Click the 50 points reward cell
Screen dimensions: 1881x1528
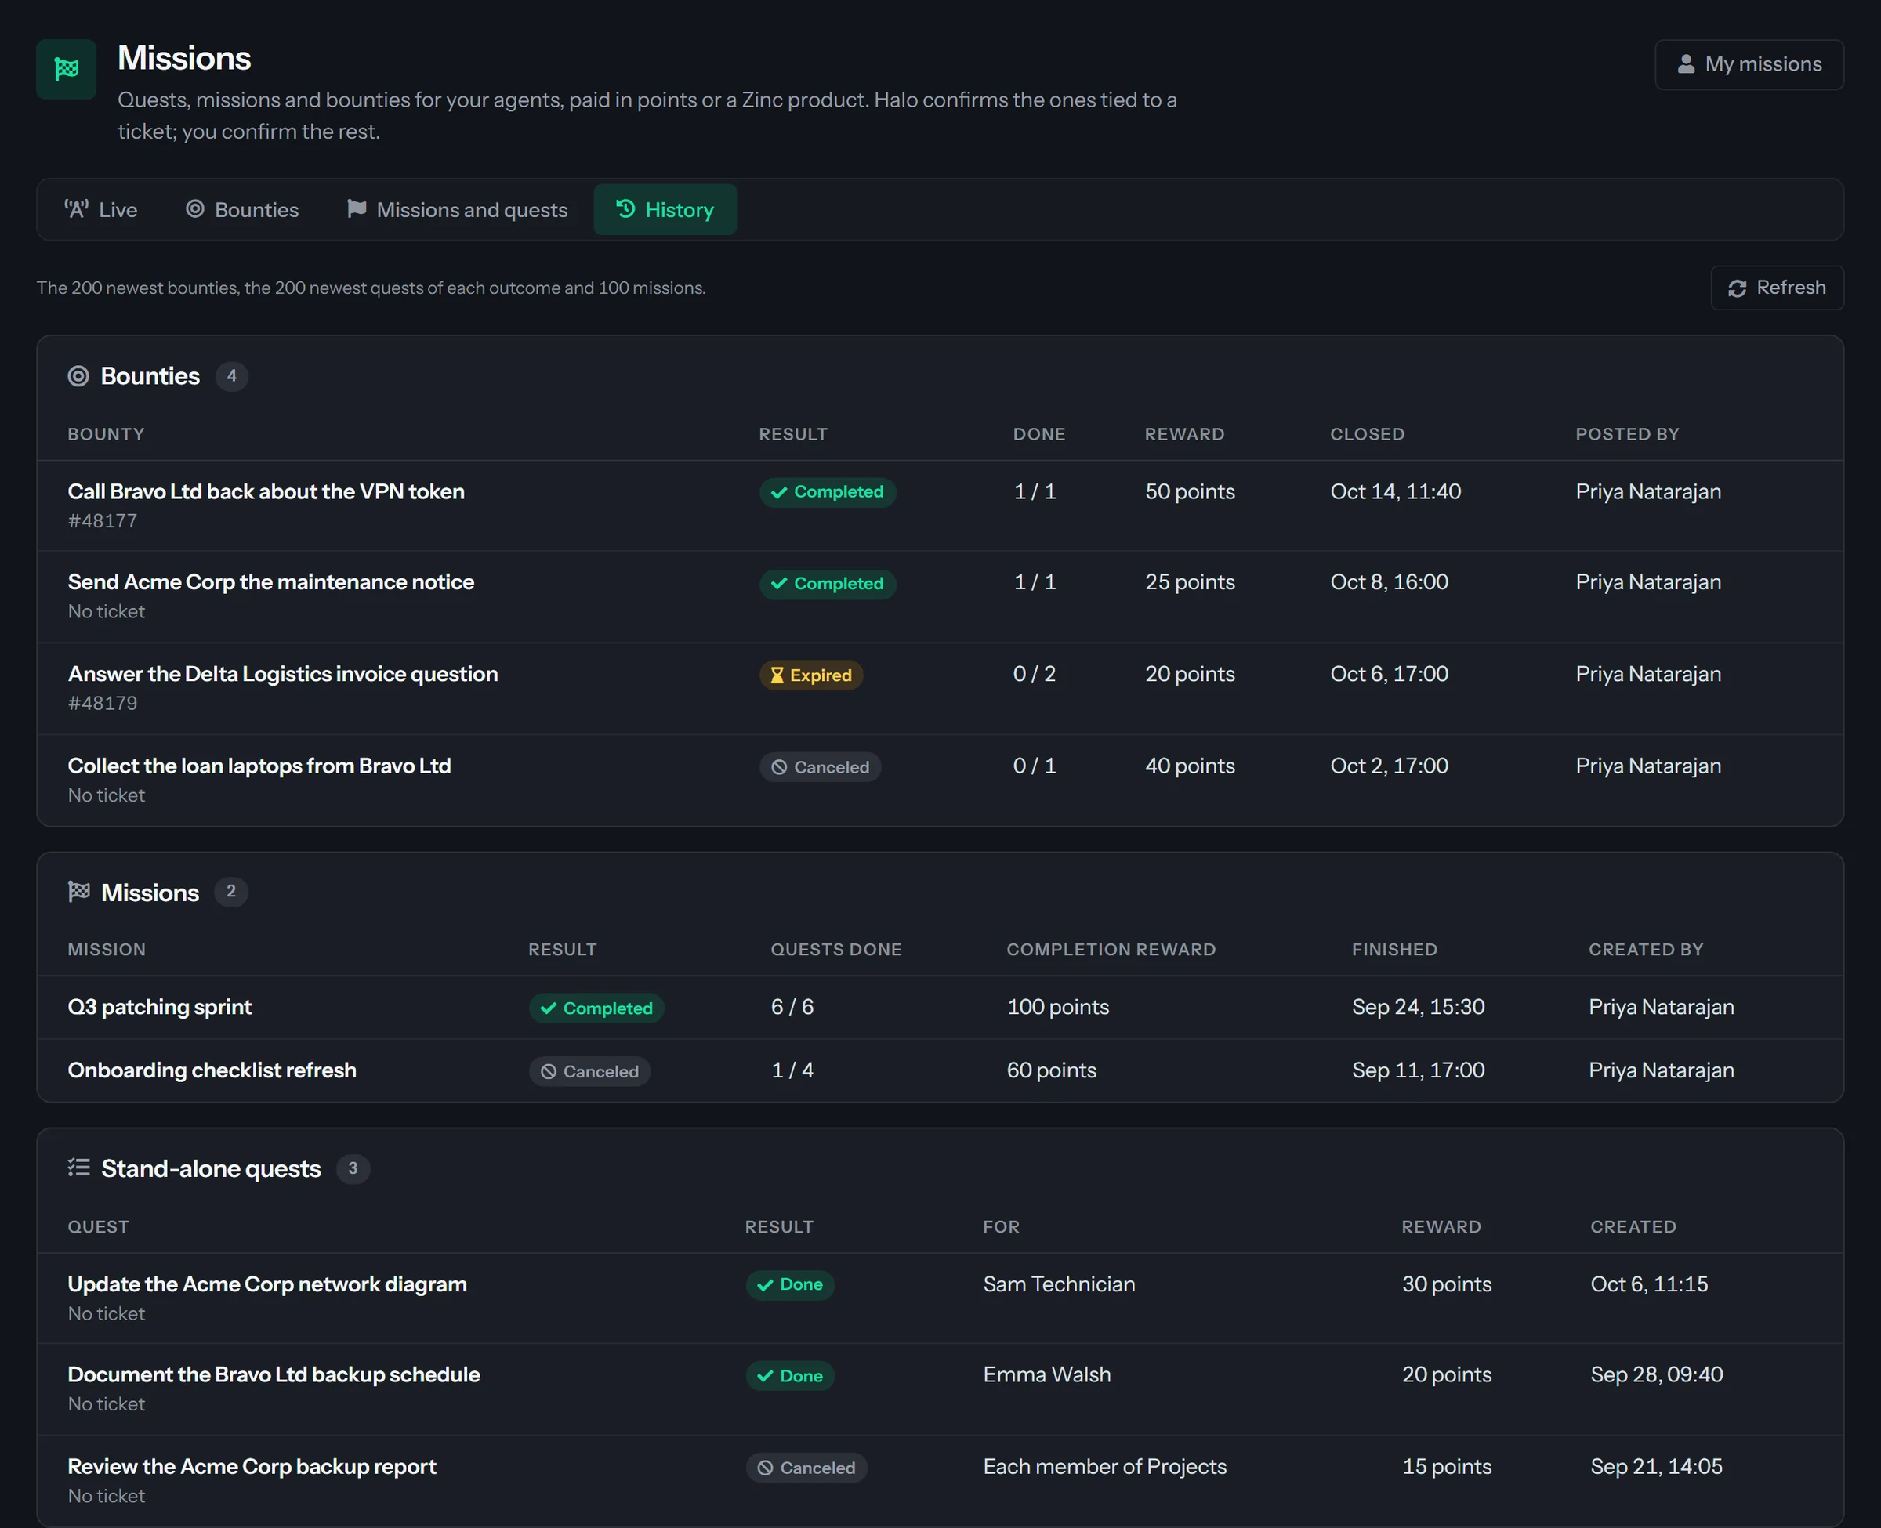[x=1190, y=492]
